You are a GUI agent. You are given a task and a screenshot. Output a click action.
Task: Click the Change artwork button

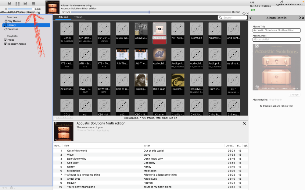tap(294, 95)
